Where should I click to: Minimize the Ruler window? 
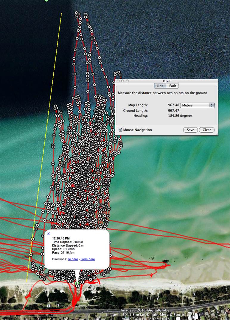pos(122,81)
